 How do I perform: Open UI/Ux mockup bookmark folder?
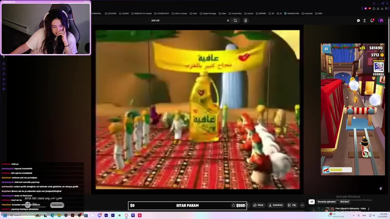[179, 13]
